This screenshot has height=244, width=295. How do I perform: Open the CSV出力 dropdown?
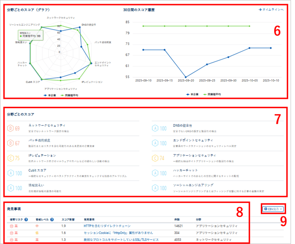pyautogui.click(x=273, y=209)
